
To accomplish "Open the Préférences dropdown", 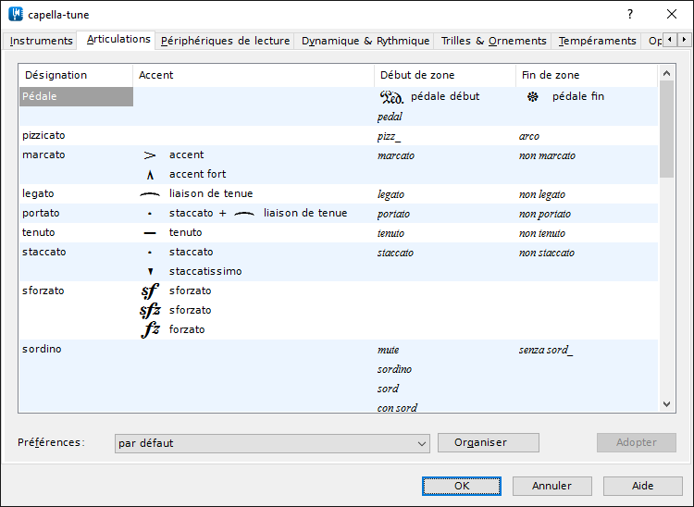I will [272, 443].
